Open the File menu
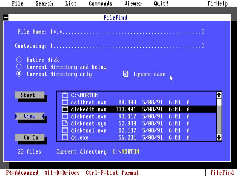This screenshot has height=176, width=237. pyautogui.click(x=18, y=3)
